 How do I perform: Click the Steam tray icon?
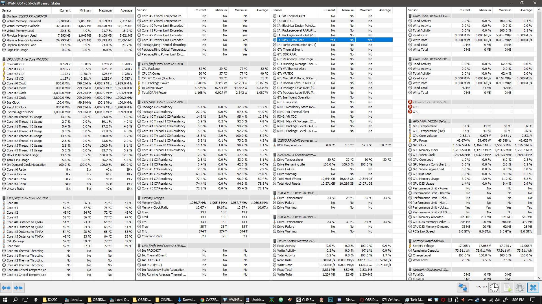pos(477,300)
